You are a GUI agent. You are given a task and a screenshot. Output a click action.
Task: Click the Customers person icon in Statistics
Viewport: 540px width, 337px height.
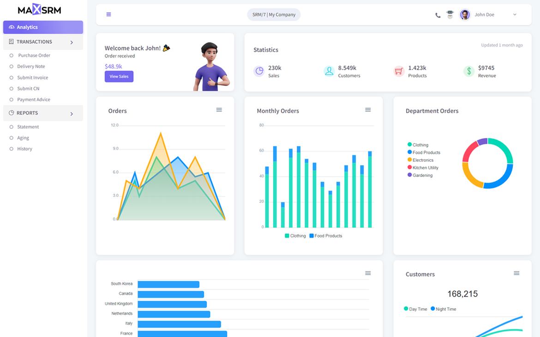tap(329, 71)
